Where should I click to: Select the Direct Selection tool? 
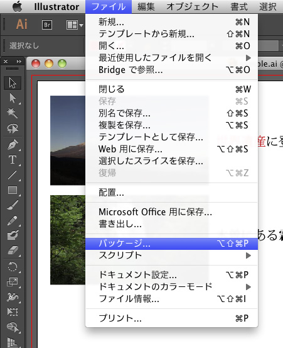coord(13,98)
